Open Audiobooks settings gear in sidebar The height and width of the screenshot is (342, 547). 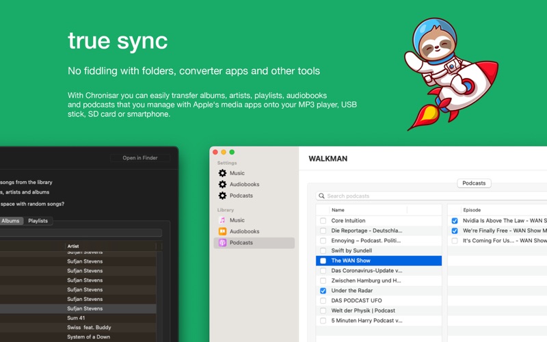222,184
